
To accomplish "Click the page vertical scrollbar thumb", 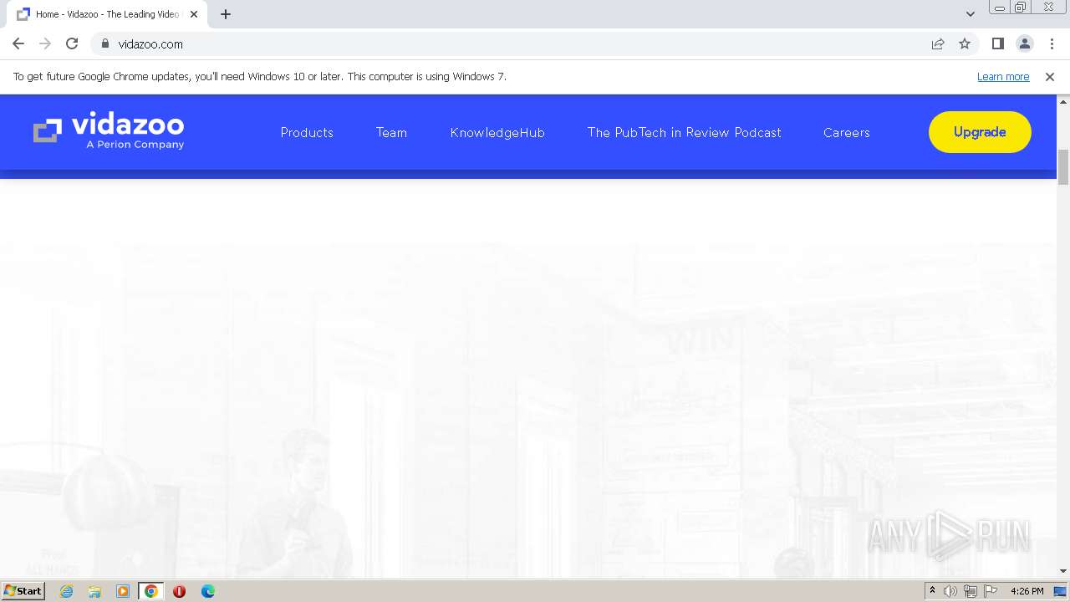I will 1063,167.
